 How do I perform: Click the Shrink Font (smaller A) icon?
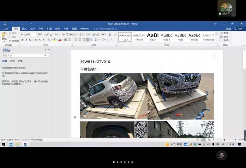[51, 34]
